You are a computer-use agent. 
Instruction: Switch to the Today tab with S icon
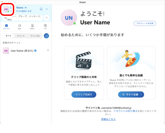coord(45,27)
